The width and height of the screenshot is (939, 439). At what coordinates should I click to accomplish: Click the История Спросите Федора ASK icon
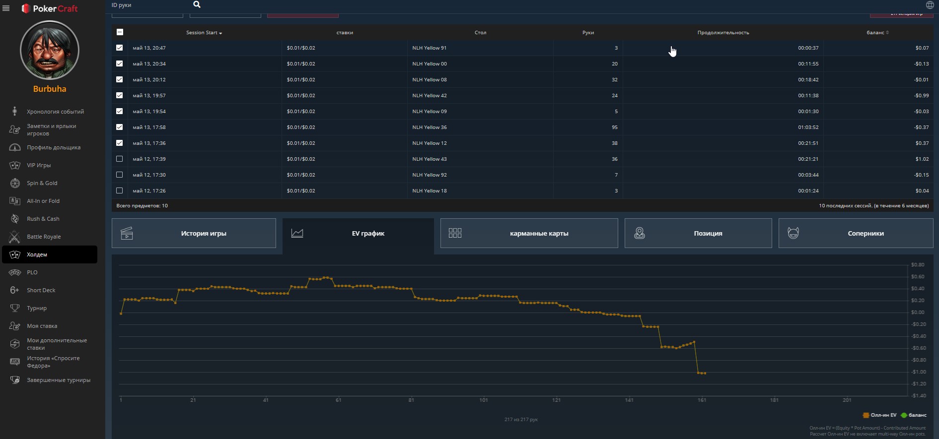(x=15, y=362)
